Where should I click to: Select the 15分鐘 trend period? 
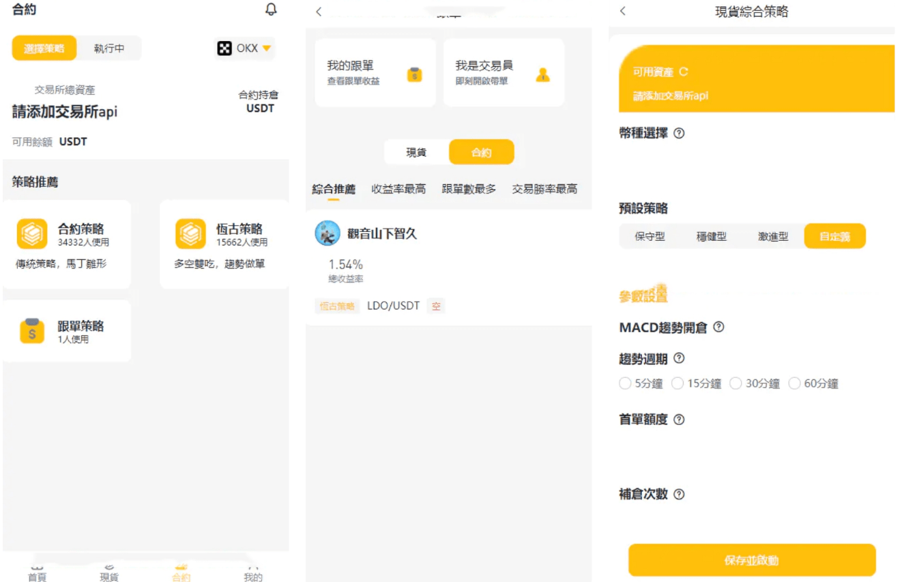point(678,383)
